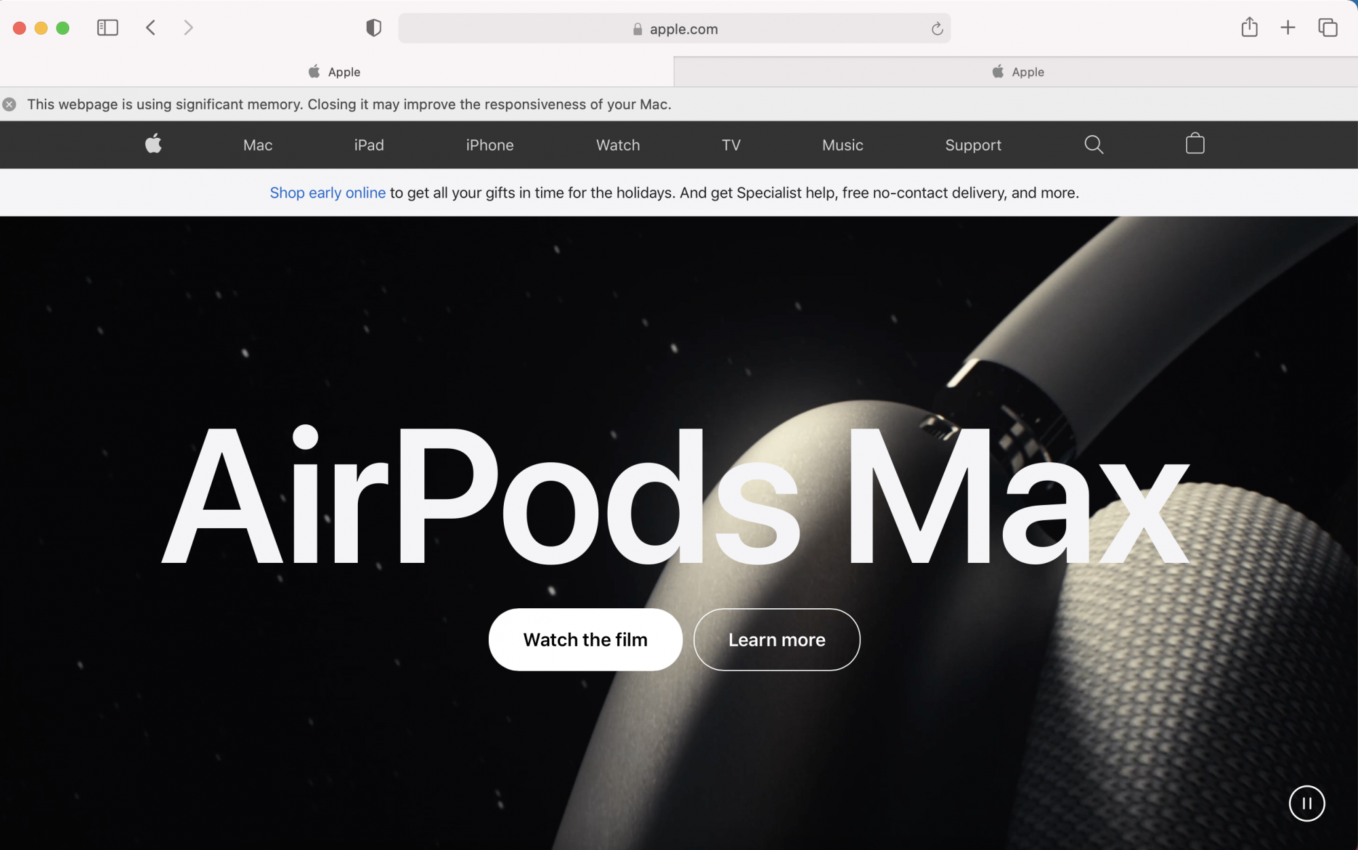Click Watch the film button
This screenshot has height=850, width=1358.
click(x=585, y=640)
